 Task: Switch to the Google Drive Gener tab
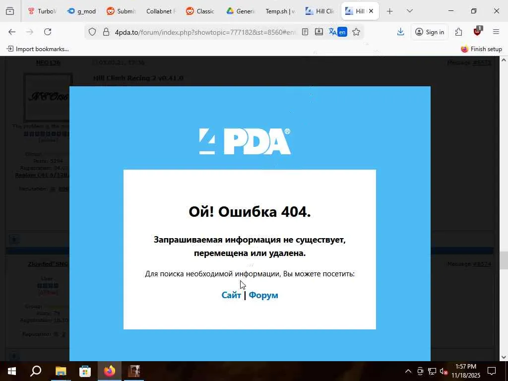(x=240, y=11)
